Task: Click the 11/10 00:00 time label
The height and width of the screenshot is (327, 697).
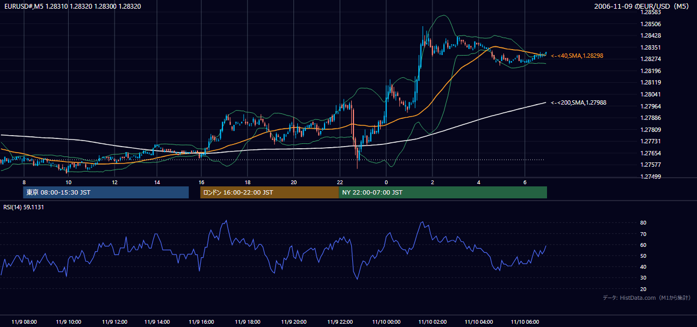Action: 386,322
